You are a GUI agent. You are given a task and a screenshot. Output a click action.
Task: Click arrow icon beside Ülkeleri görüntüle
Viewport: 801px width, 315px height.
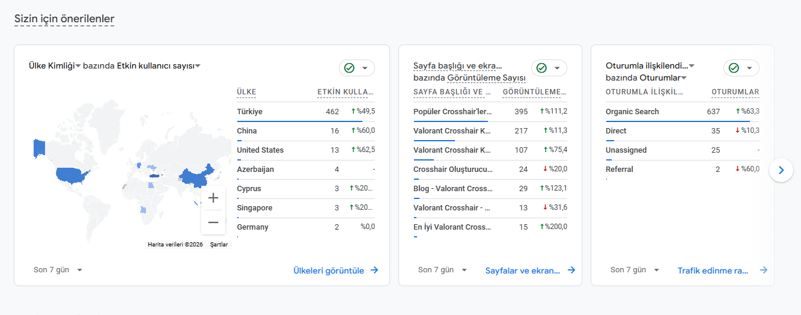(x=374, y=271)
